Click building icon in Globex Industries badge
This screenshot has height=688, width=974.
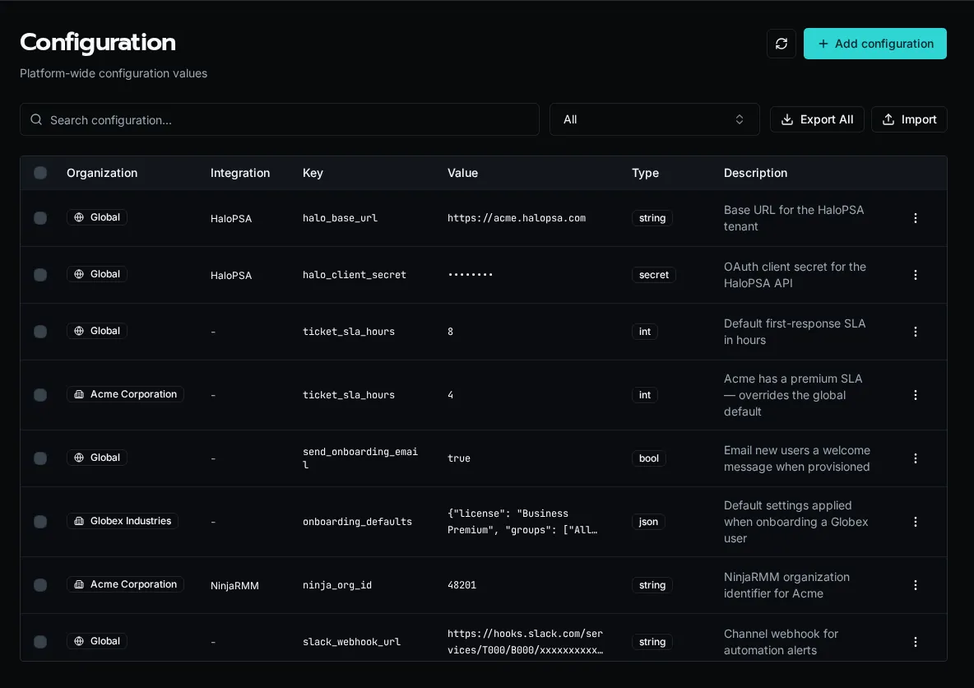coord(79,521)
